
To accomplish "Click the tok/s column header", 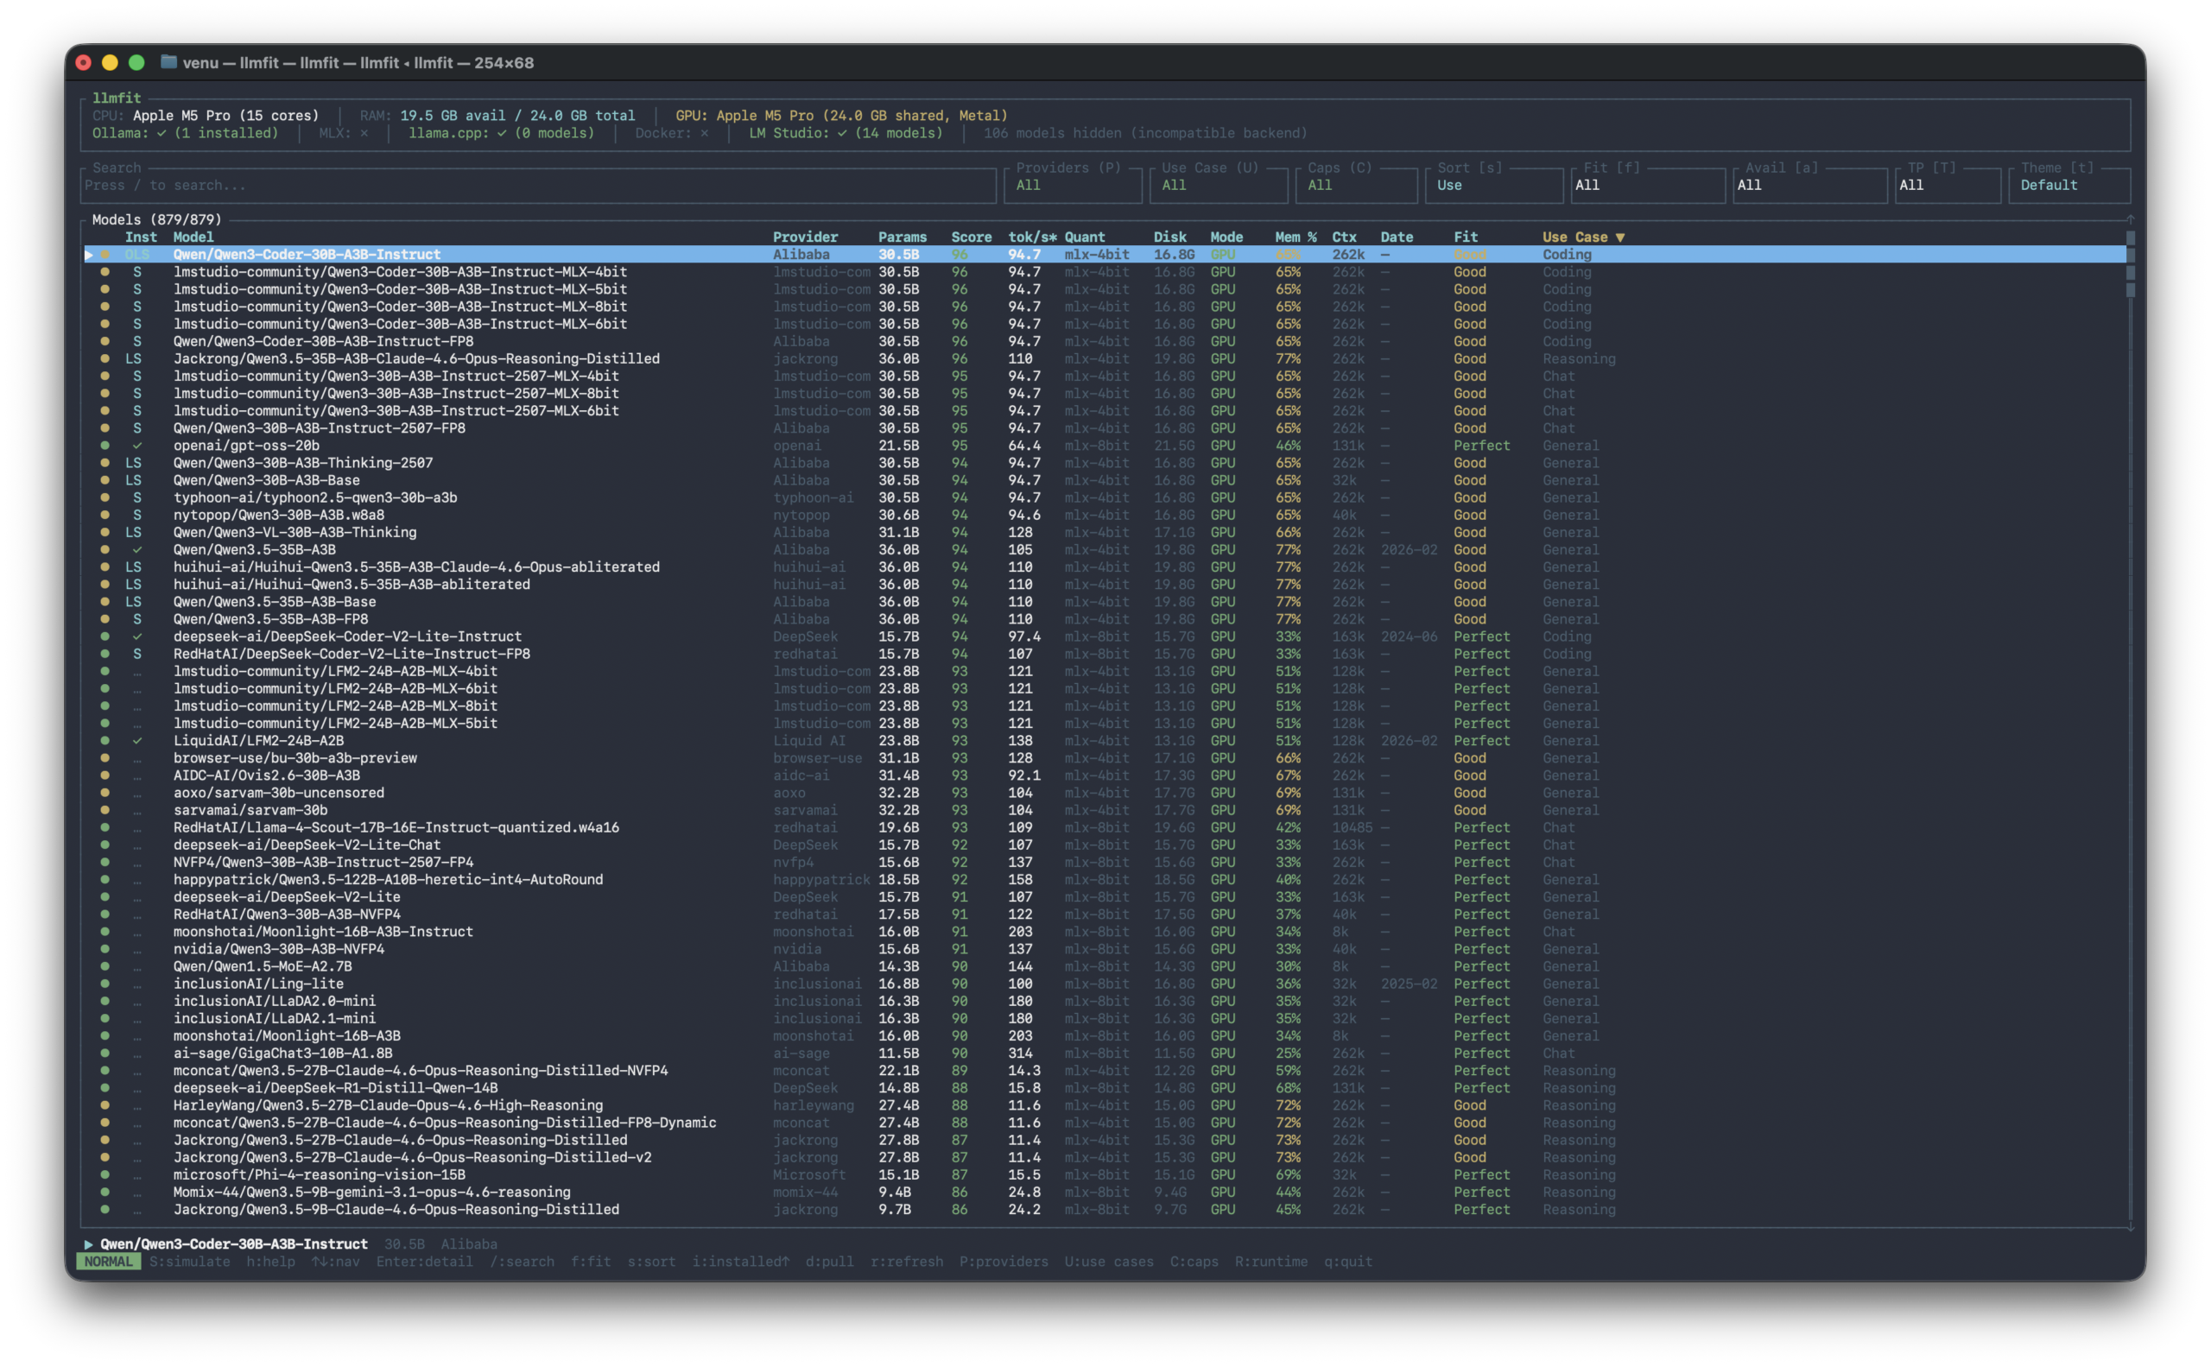I will [1032, 237].
